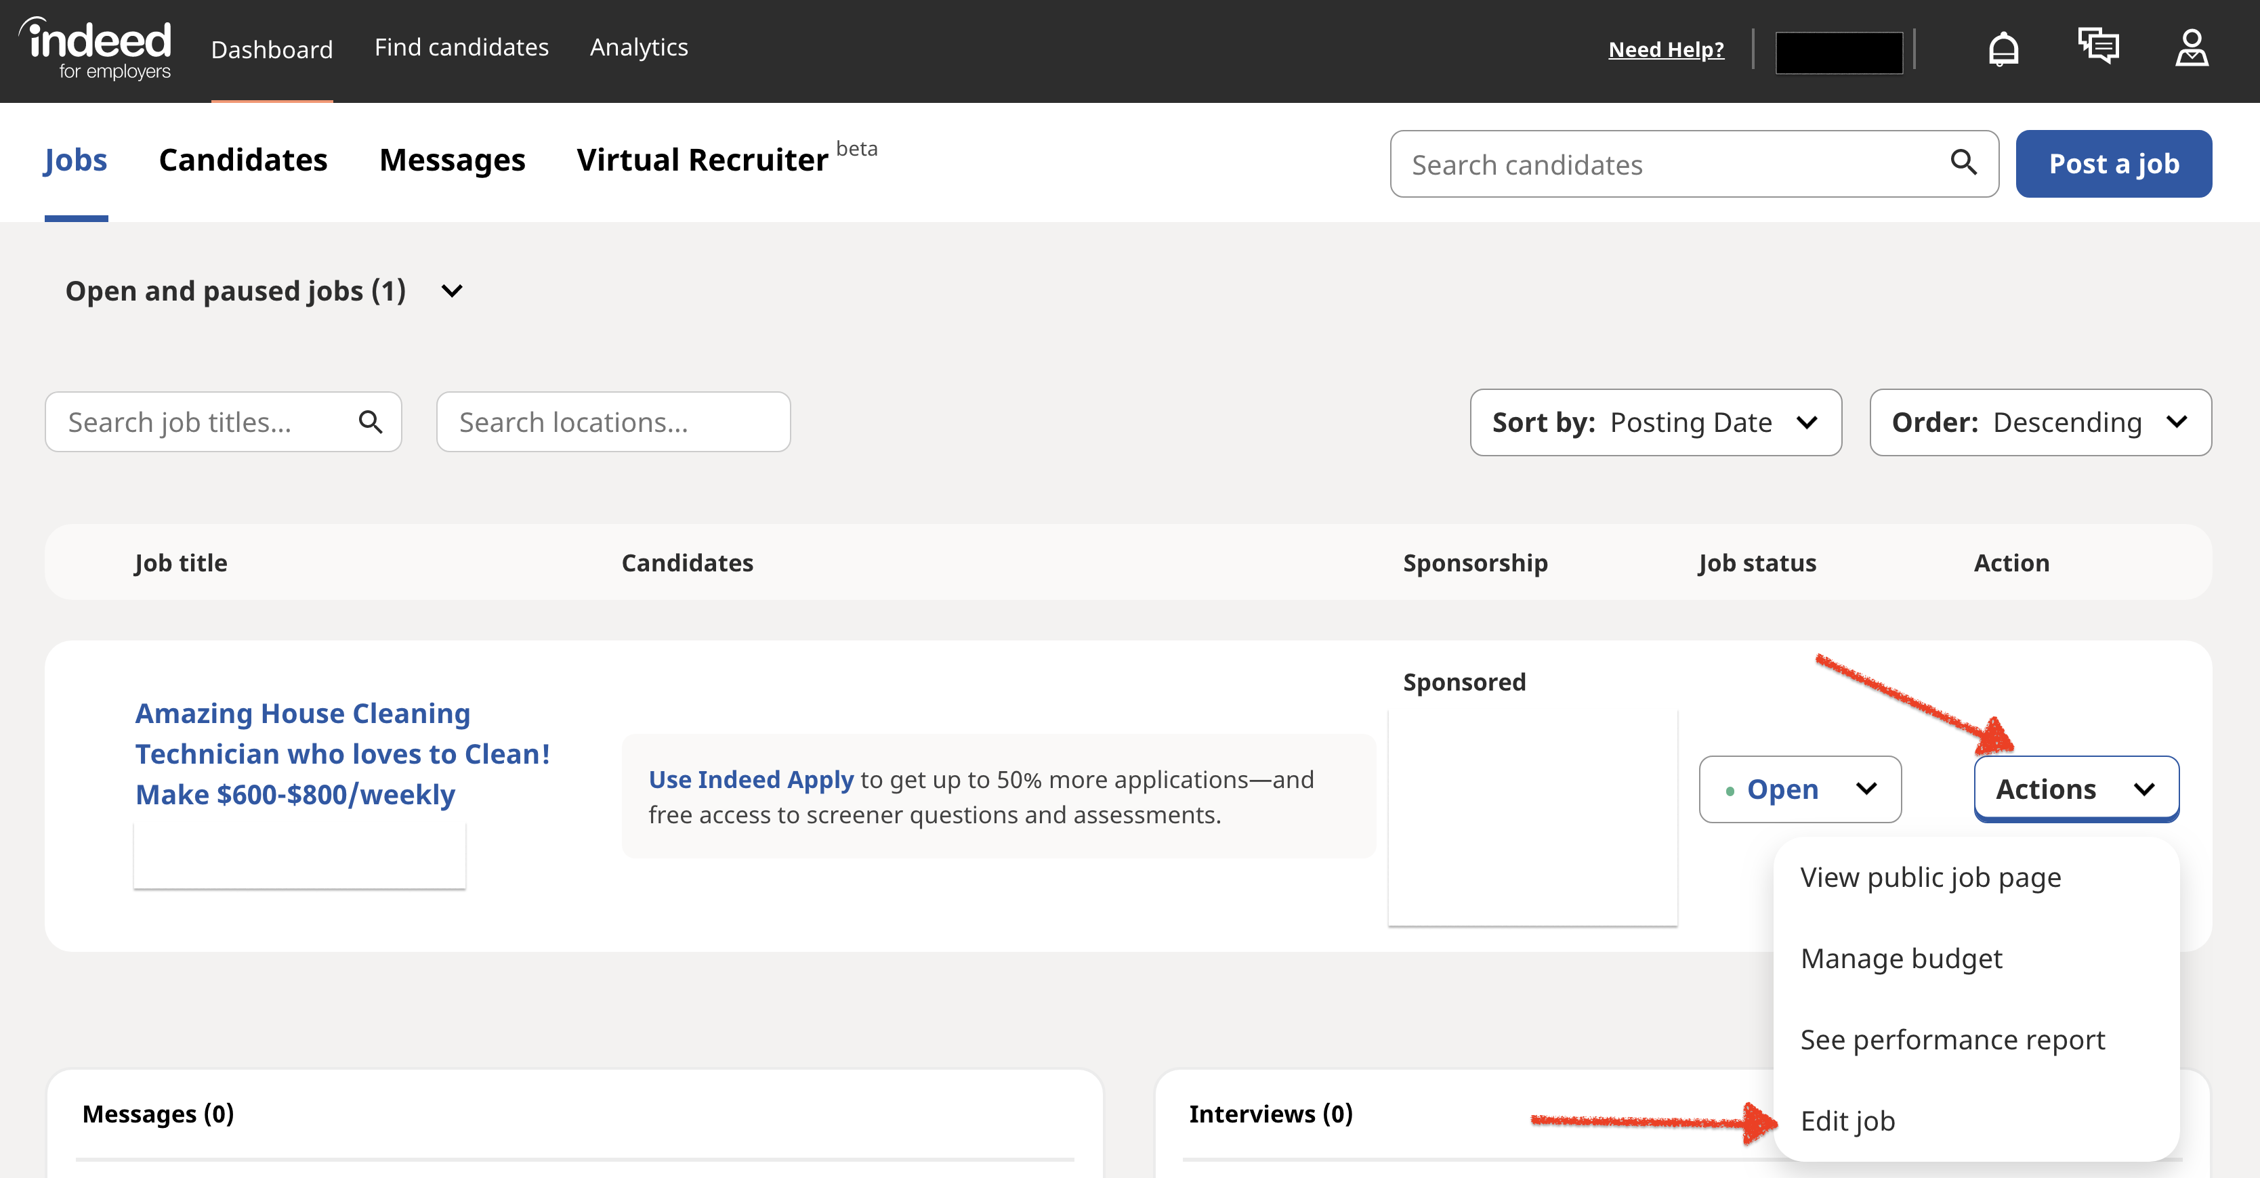Viewport: 2260px width, 1178px height.
Task: Click the Post a job button
Action: tap(2114, 163)
